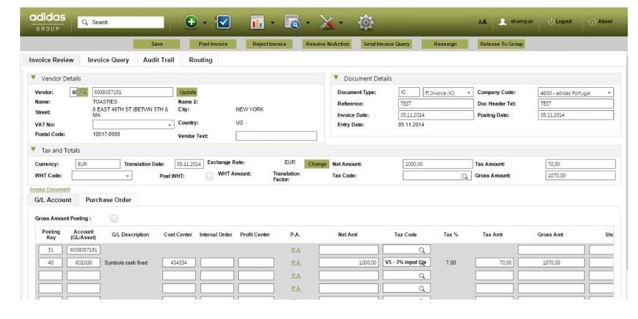Click tax code search icon in the V5 7% row
The width and height of the screenshot is (638, 319).
pos(422,263)
